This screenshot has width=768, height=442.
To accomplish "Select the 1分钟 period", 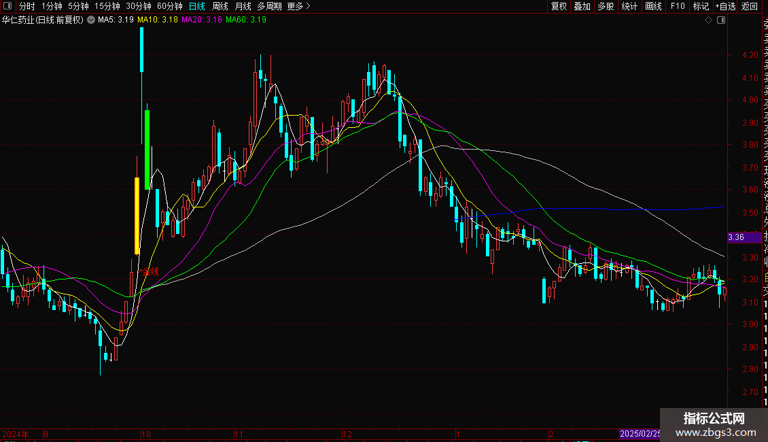I will pos(52,6).
